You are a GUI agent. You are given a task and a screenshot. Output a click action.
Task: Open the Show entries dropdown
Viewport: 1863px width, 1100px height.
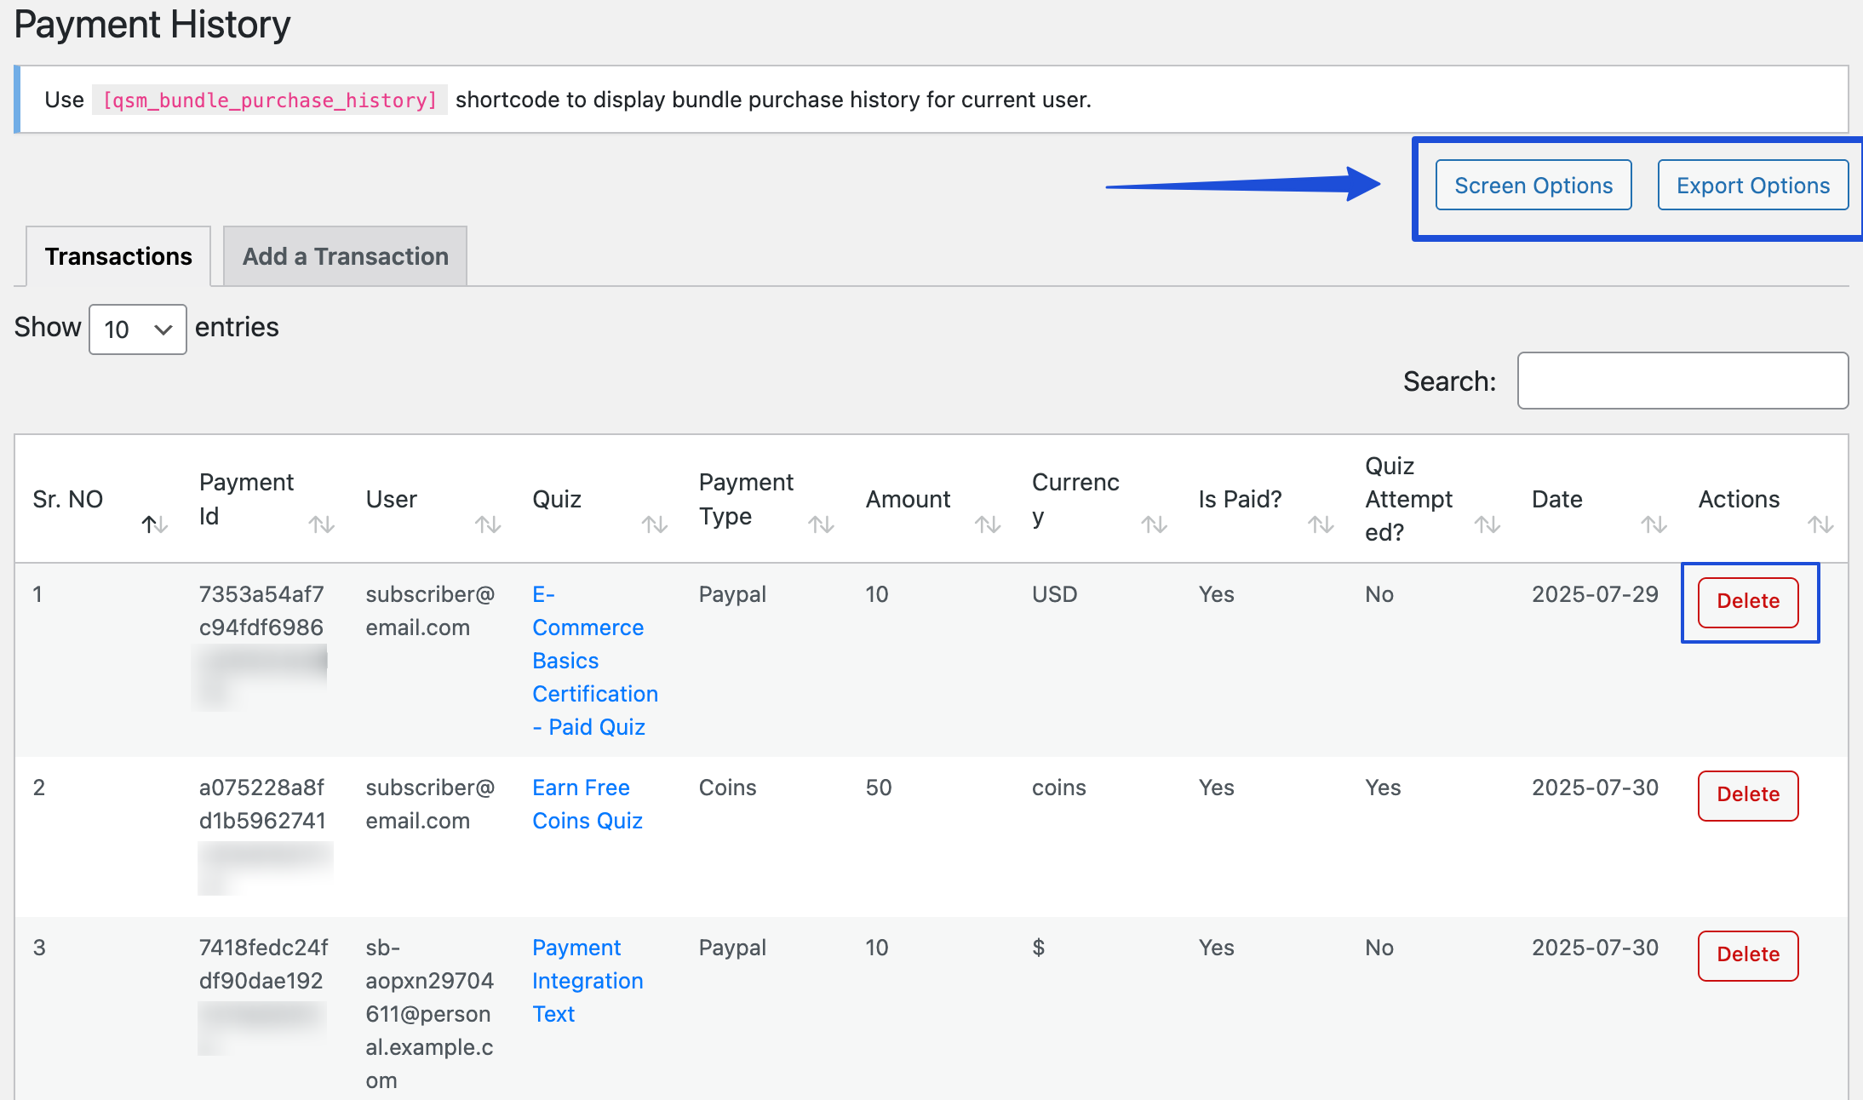tap(137, 329)
